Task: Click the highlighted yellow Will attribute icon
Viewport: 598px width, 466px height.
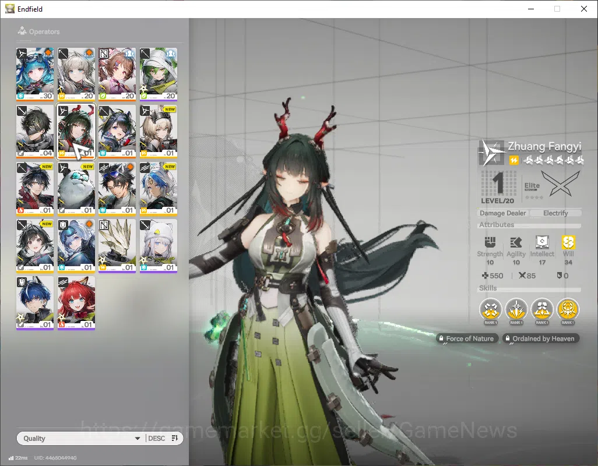Action: [568, 242]
